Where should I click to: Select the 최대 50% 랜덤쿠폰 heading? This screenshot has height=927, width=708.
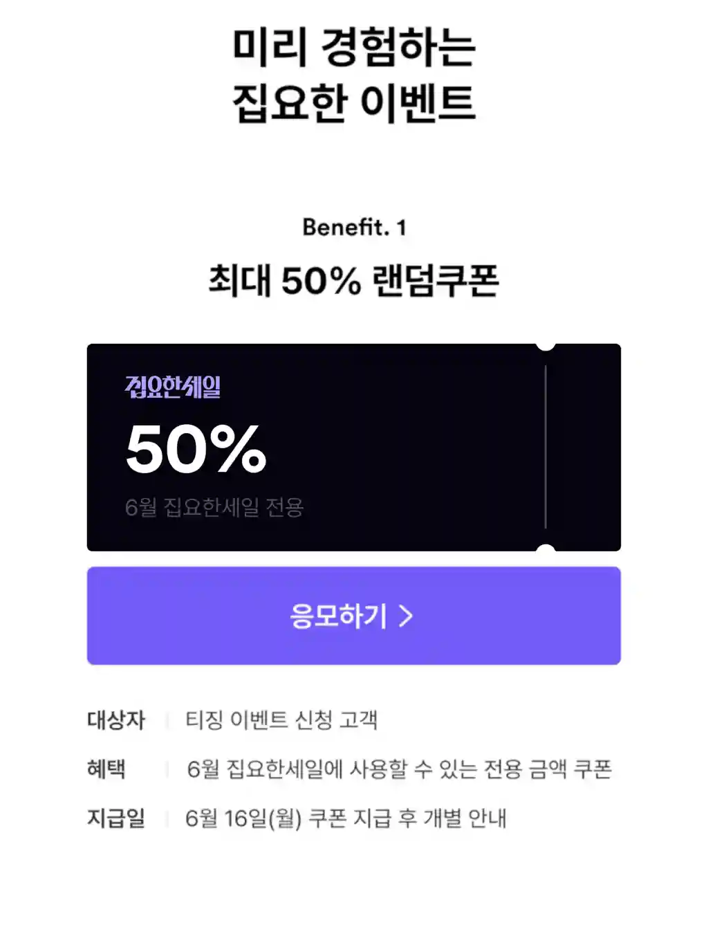pos(353,280)
